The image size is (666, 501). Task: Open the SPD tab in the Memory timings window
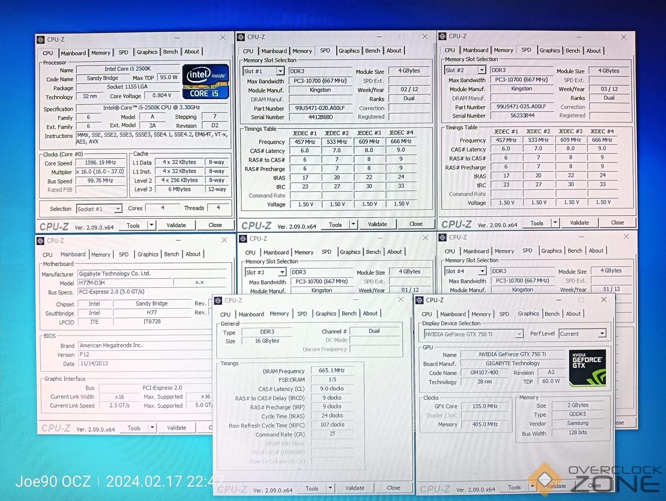(x=302, y=314)
